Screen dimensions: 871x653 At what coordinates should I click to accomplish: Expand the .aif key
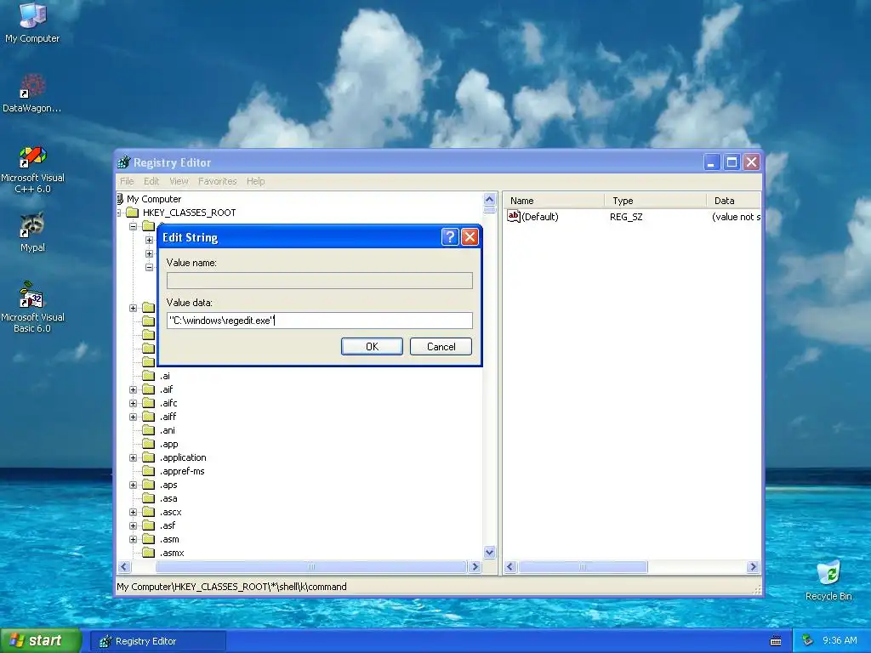pyautogui.click(x=134, y=389)
